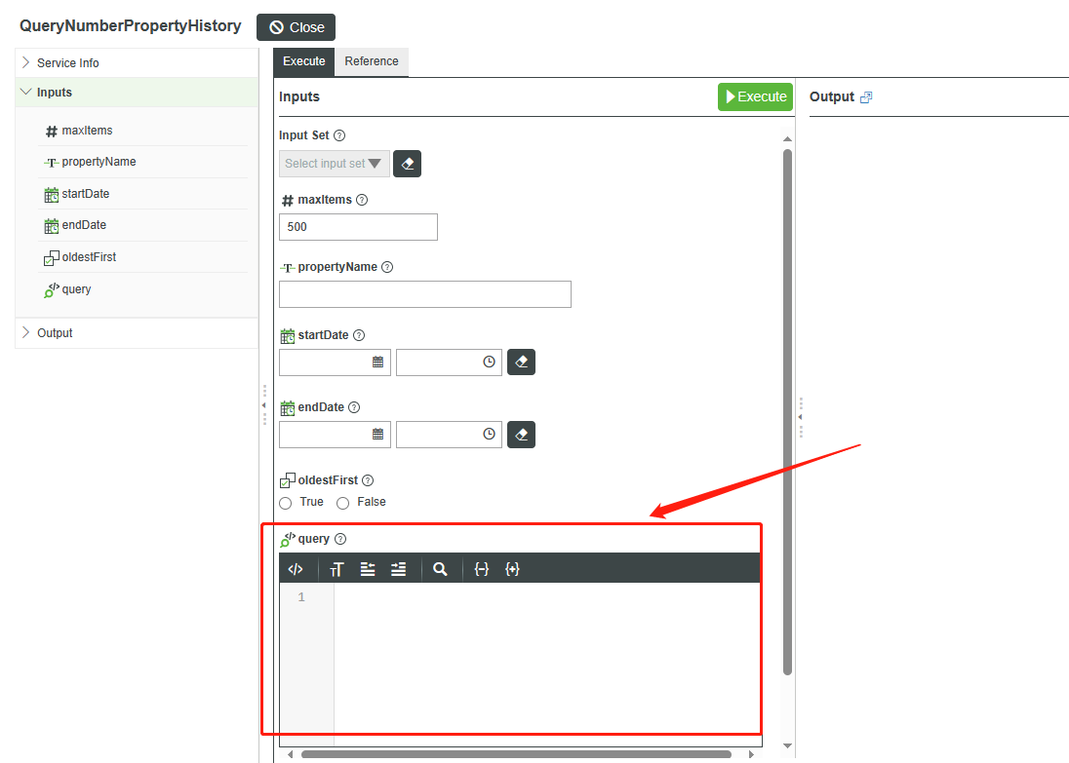Screen dimensions: 1069x763
Task: Click inside the propertyName input field
Action: coord(424,293)
